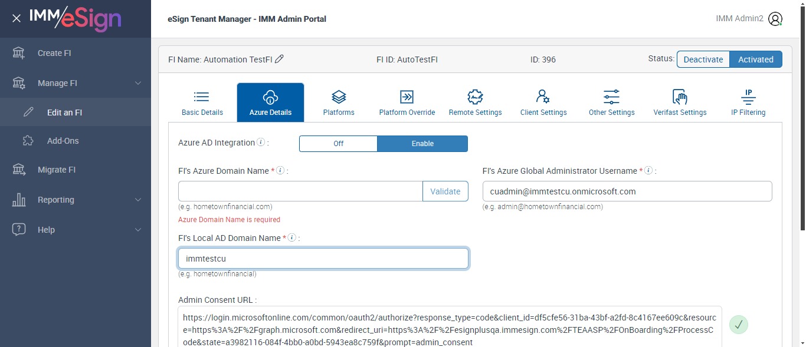Go to the IP Filtering tab
Viewport: 806px width, 347px height.
point(748,103)
